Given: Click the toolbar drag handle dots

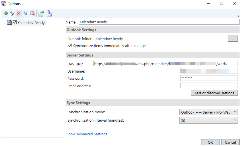Looking at the screenshot, I should click(2, 13).
